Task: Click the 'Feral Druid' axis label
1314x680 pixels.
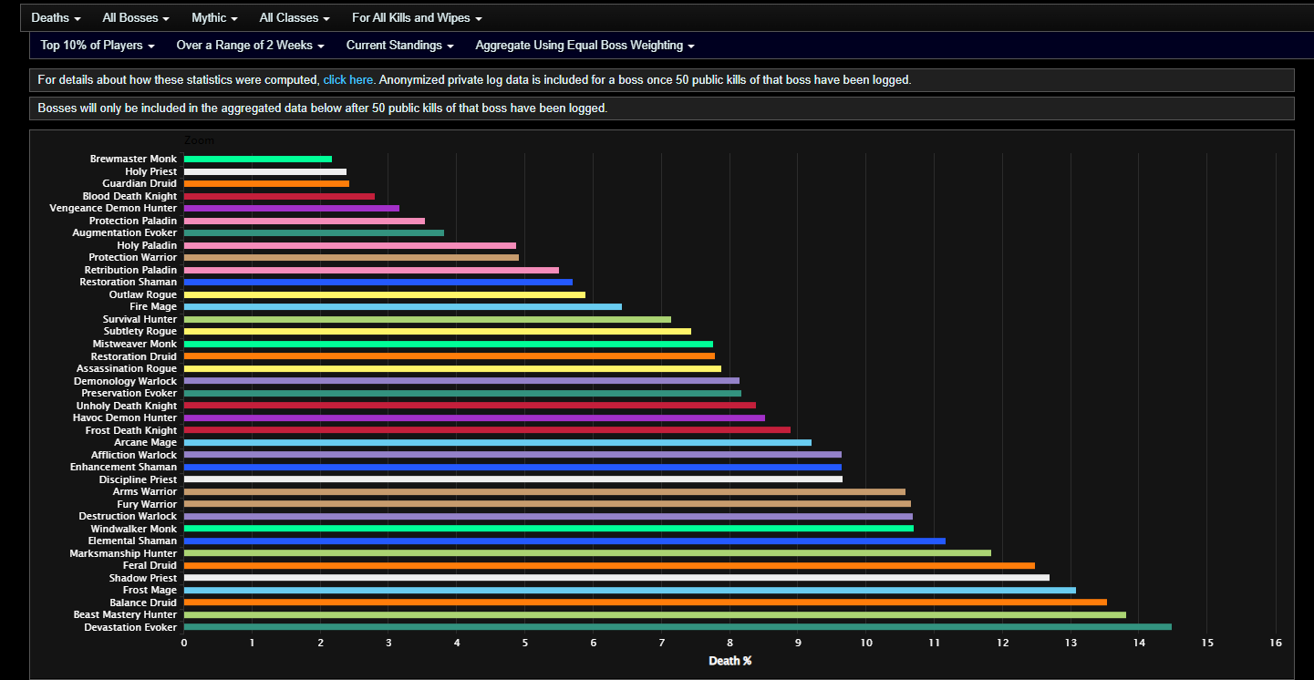Action: tap(150, 565)
